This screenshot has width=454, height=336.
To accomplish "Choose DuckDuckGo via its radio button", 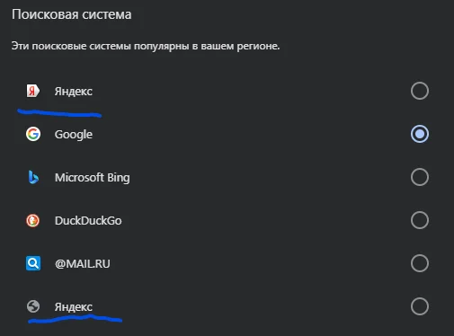I will (420, 220).
